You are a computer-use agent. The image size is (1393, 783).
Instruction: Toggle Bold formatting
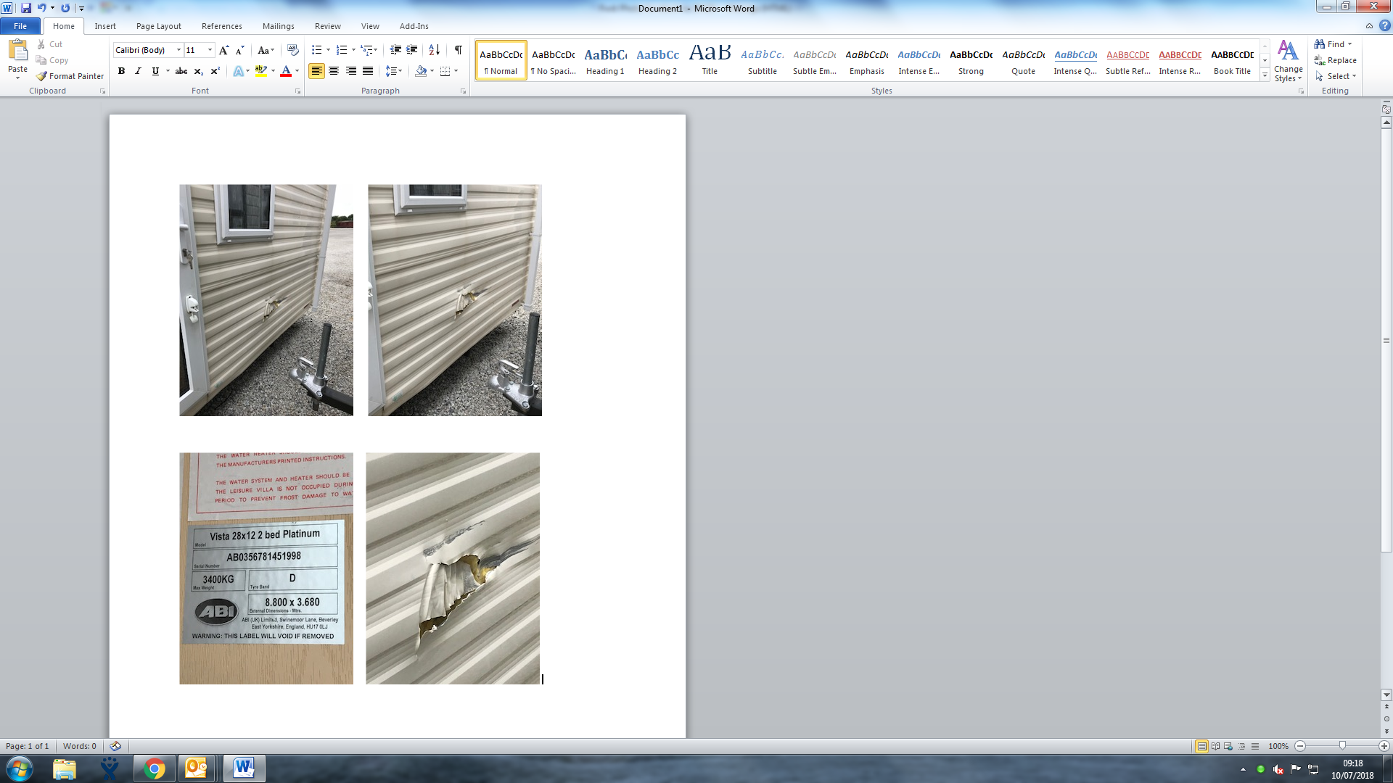121,71
